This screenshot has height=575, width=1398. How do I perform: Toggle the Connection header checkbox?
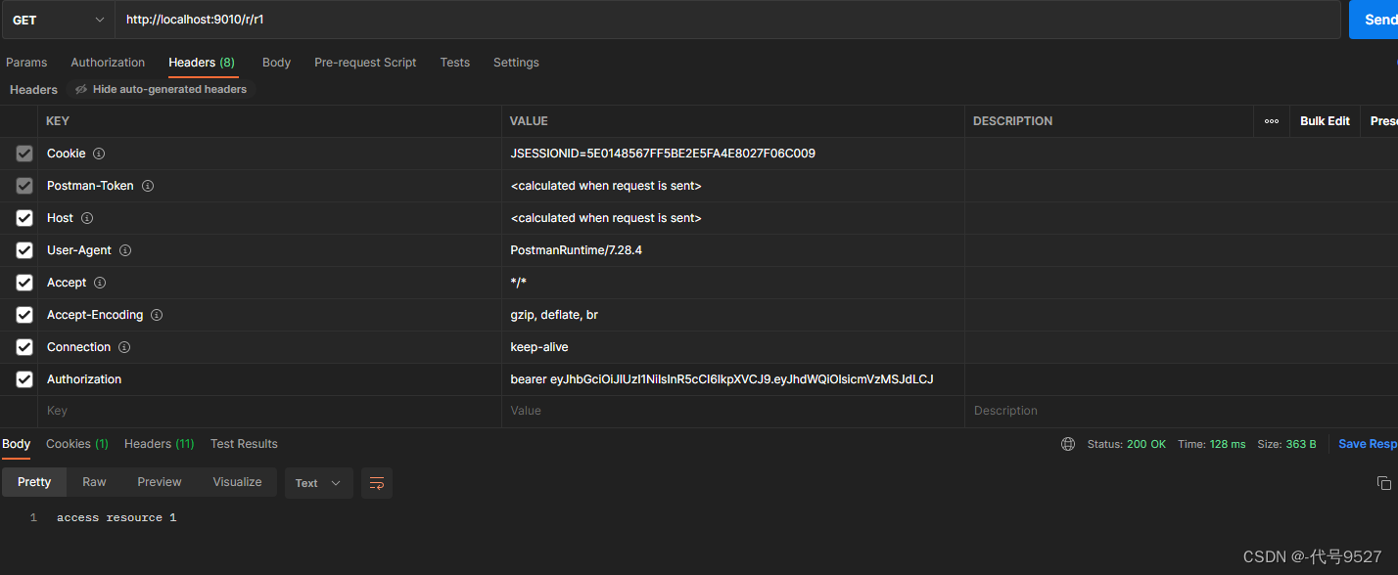tap(24, 347)
